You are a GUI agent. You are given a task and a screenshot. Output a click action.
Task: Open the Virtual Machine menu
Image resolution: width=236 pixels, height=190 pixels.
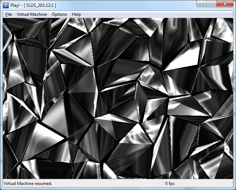pos(32,14)
